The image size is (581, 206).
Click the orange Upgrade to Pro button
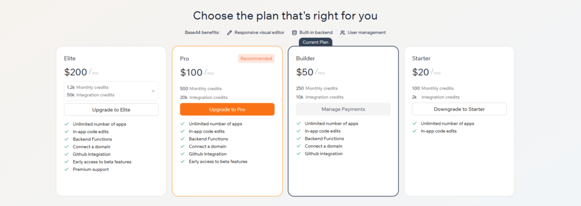click(227, 109)
